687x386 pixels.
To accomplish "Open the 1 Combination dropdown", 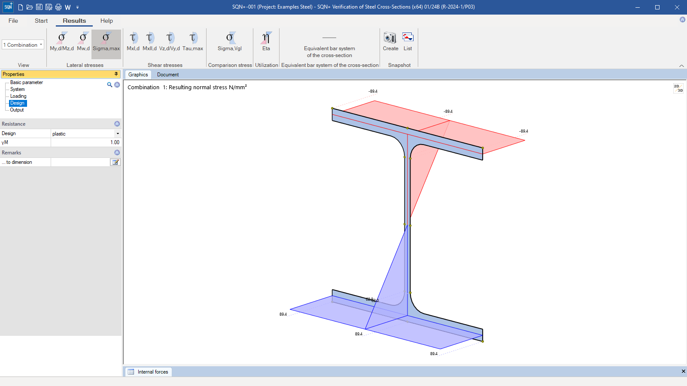I will (23, 45).
